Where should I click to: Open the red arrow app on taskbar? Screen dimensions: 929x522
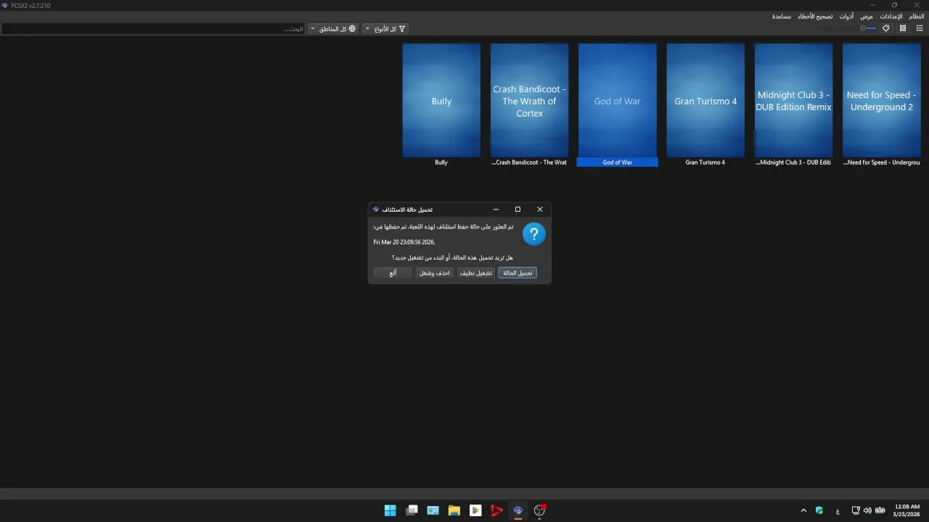[496, 510]
